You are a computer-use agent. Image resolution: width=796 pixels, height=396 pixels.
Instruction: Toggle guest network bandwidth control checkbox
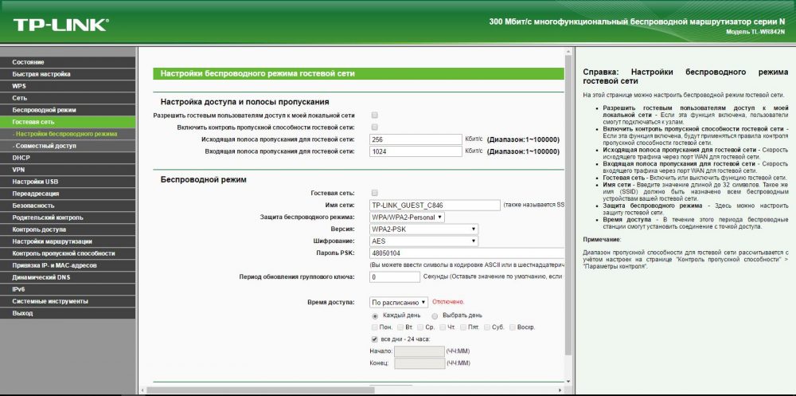coord(375,127)
